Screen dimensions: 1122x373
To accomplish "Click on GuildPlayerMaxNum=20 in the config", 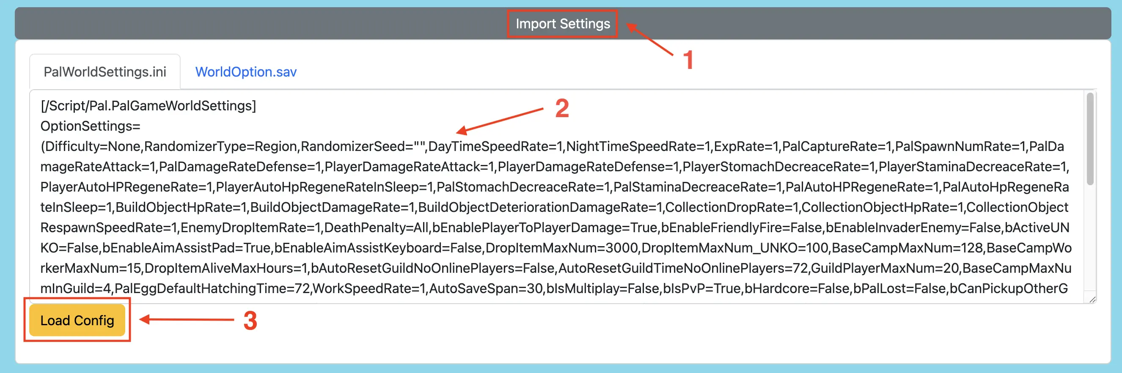I will (885, 268).
